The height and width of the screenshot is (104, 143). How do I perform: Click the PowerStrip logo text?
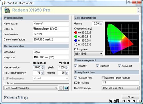(16, 97)
